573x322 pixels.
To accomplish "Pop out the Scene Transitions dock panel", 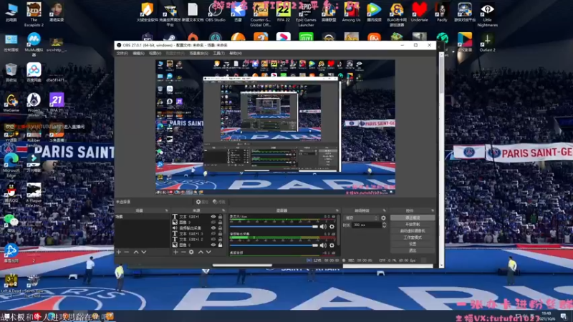I will [x=384, y=210].
